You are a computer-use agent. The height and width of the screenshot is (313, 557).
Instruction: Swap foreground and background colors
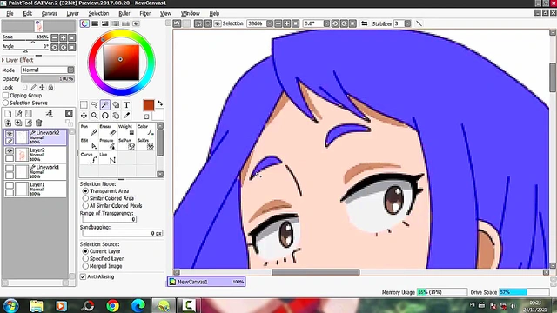click(x=160, y=103)
